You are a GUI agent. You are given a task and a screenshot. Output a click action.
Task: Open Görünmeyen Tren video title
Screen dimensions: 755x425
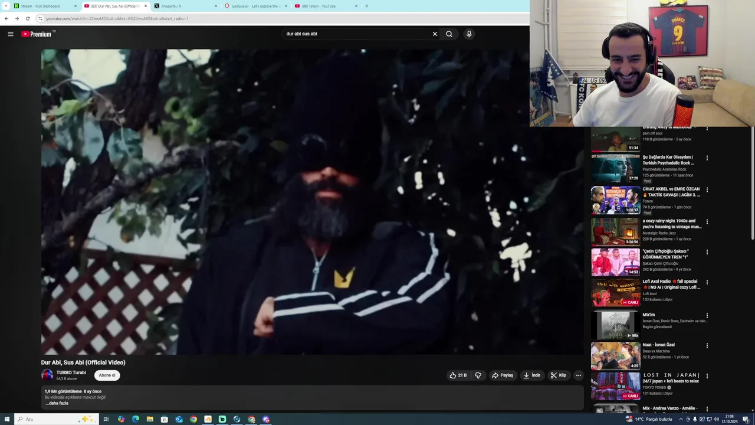[666, 254]
